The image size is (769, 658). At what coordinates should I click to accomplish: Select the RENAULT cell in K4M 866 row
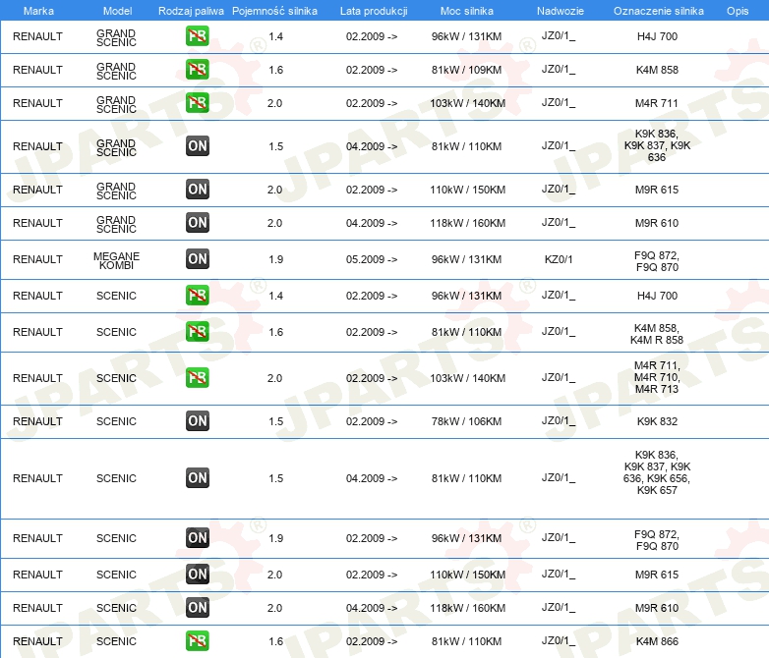(37, 641)
